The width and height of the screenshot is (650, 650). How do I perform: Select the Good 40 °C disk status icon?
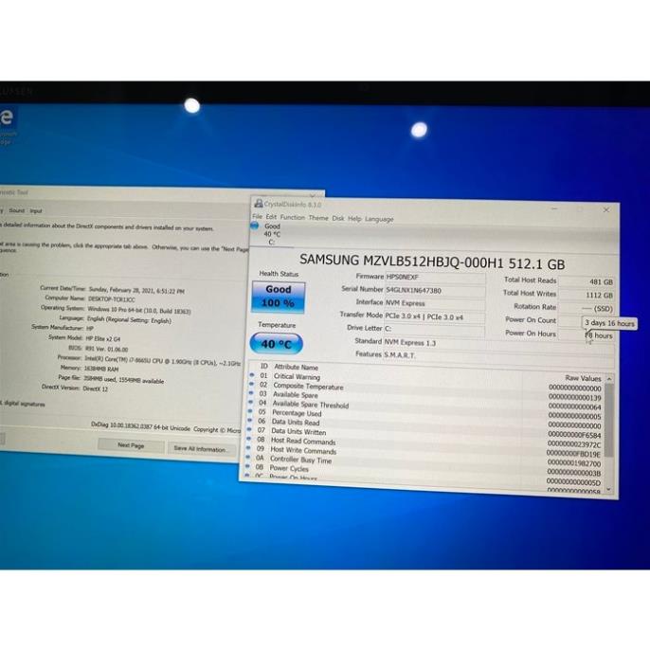click(x=256, y=230)
